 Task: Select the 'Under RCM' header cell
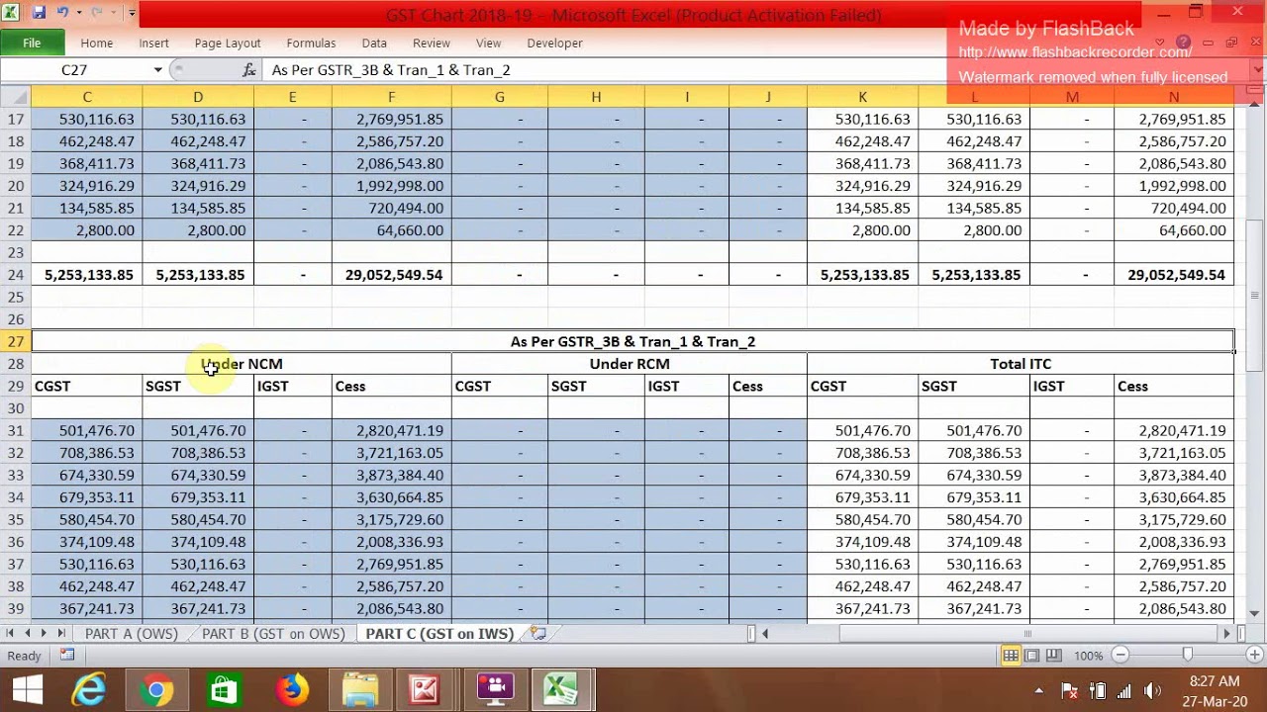630,364
